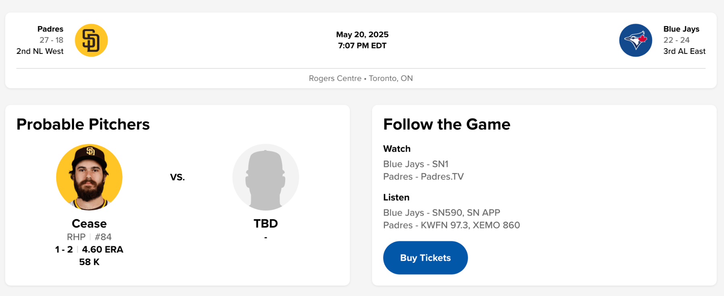The width and height of the screenshot is (724, 296).
Task: Click the Padres team name
Action: [x=50, y=29]
